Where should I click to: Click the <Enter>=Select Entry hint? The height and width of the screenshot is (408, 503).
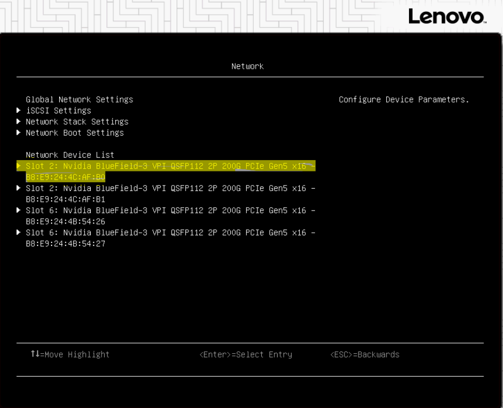click(246, 354)
